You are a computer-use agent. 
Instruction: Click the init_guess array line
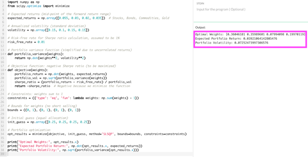click(49, 122)
